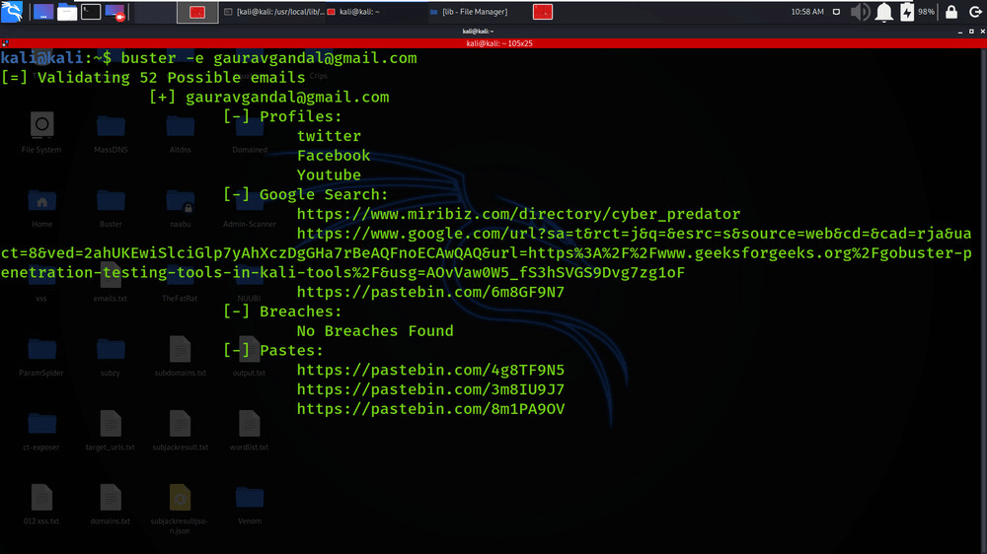Select the domains.txt desktop file
Image resolution: width=987 pixels, height=554 pixels.
[x=111, y=505]
